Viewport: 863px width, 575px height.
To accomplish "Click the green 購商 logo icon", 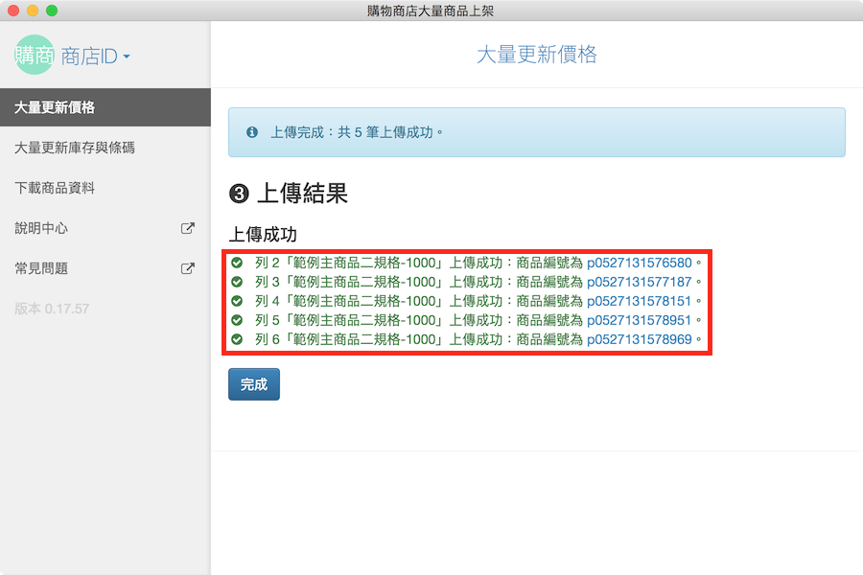I will (35, 56).
